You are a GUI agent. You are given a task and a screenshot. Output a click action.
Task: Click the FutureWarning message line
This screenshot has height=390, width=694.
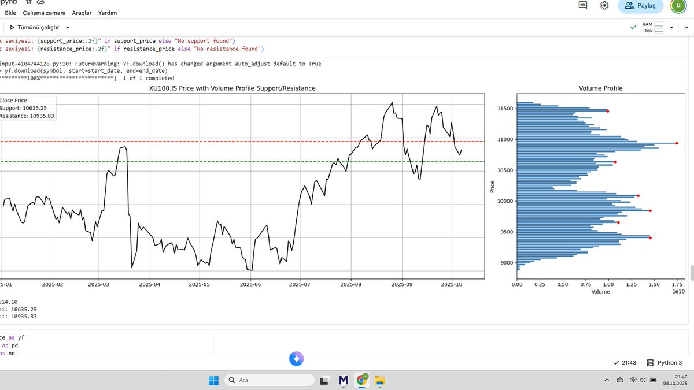(161, 64)
